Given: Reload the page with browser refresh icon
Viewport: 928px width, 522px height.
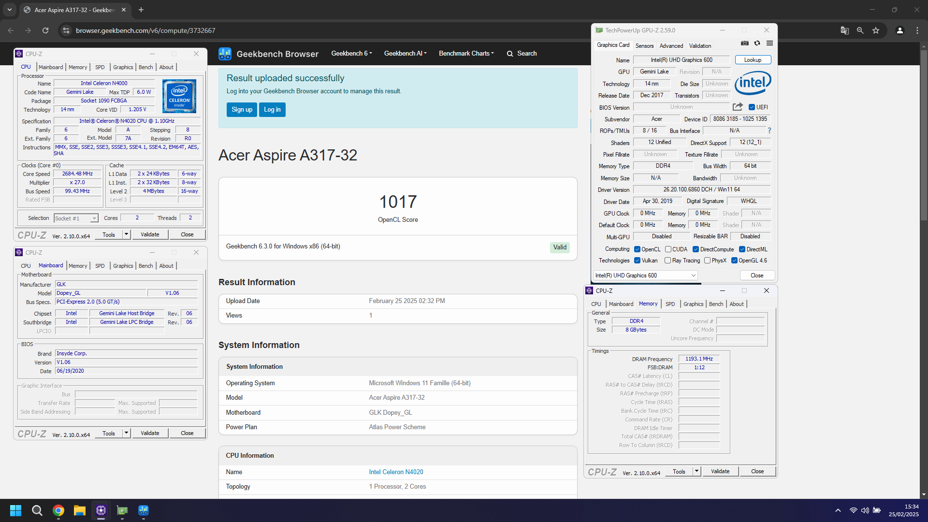Looking at the screenshot, I should 45,30.
